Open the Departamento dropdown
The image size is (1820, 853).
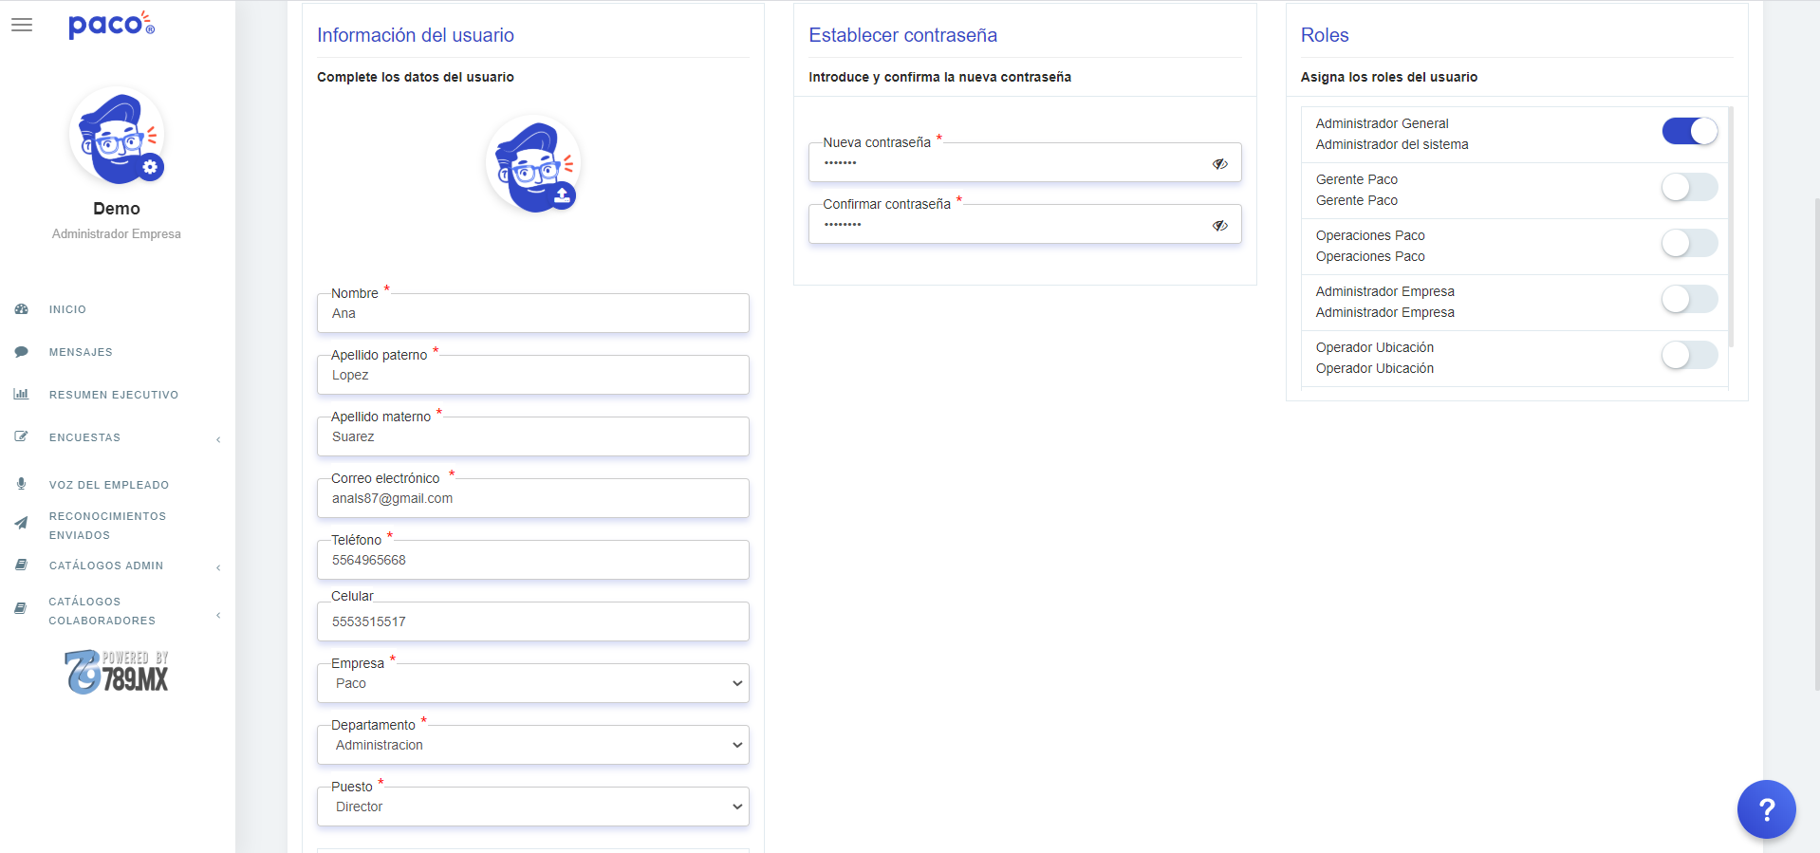[x=533, y=745]
